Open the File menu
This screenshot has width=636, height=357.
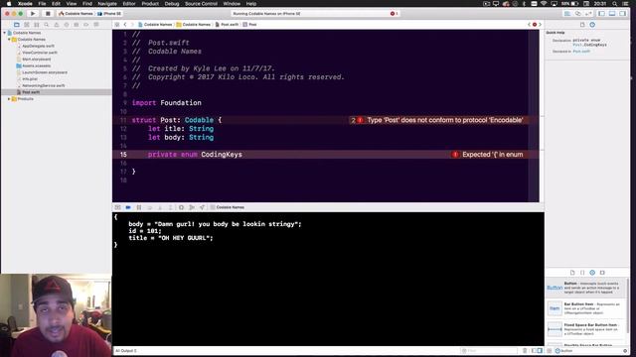click(42, 4)
